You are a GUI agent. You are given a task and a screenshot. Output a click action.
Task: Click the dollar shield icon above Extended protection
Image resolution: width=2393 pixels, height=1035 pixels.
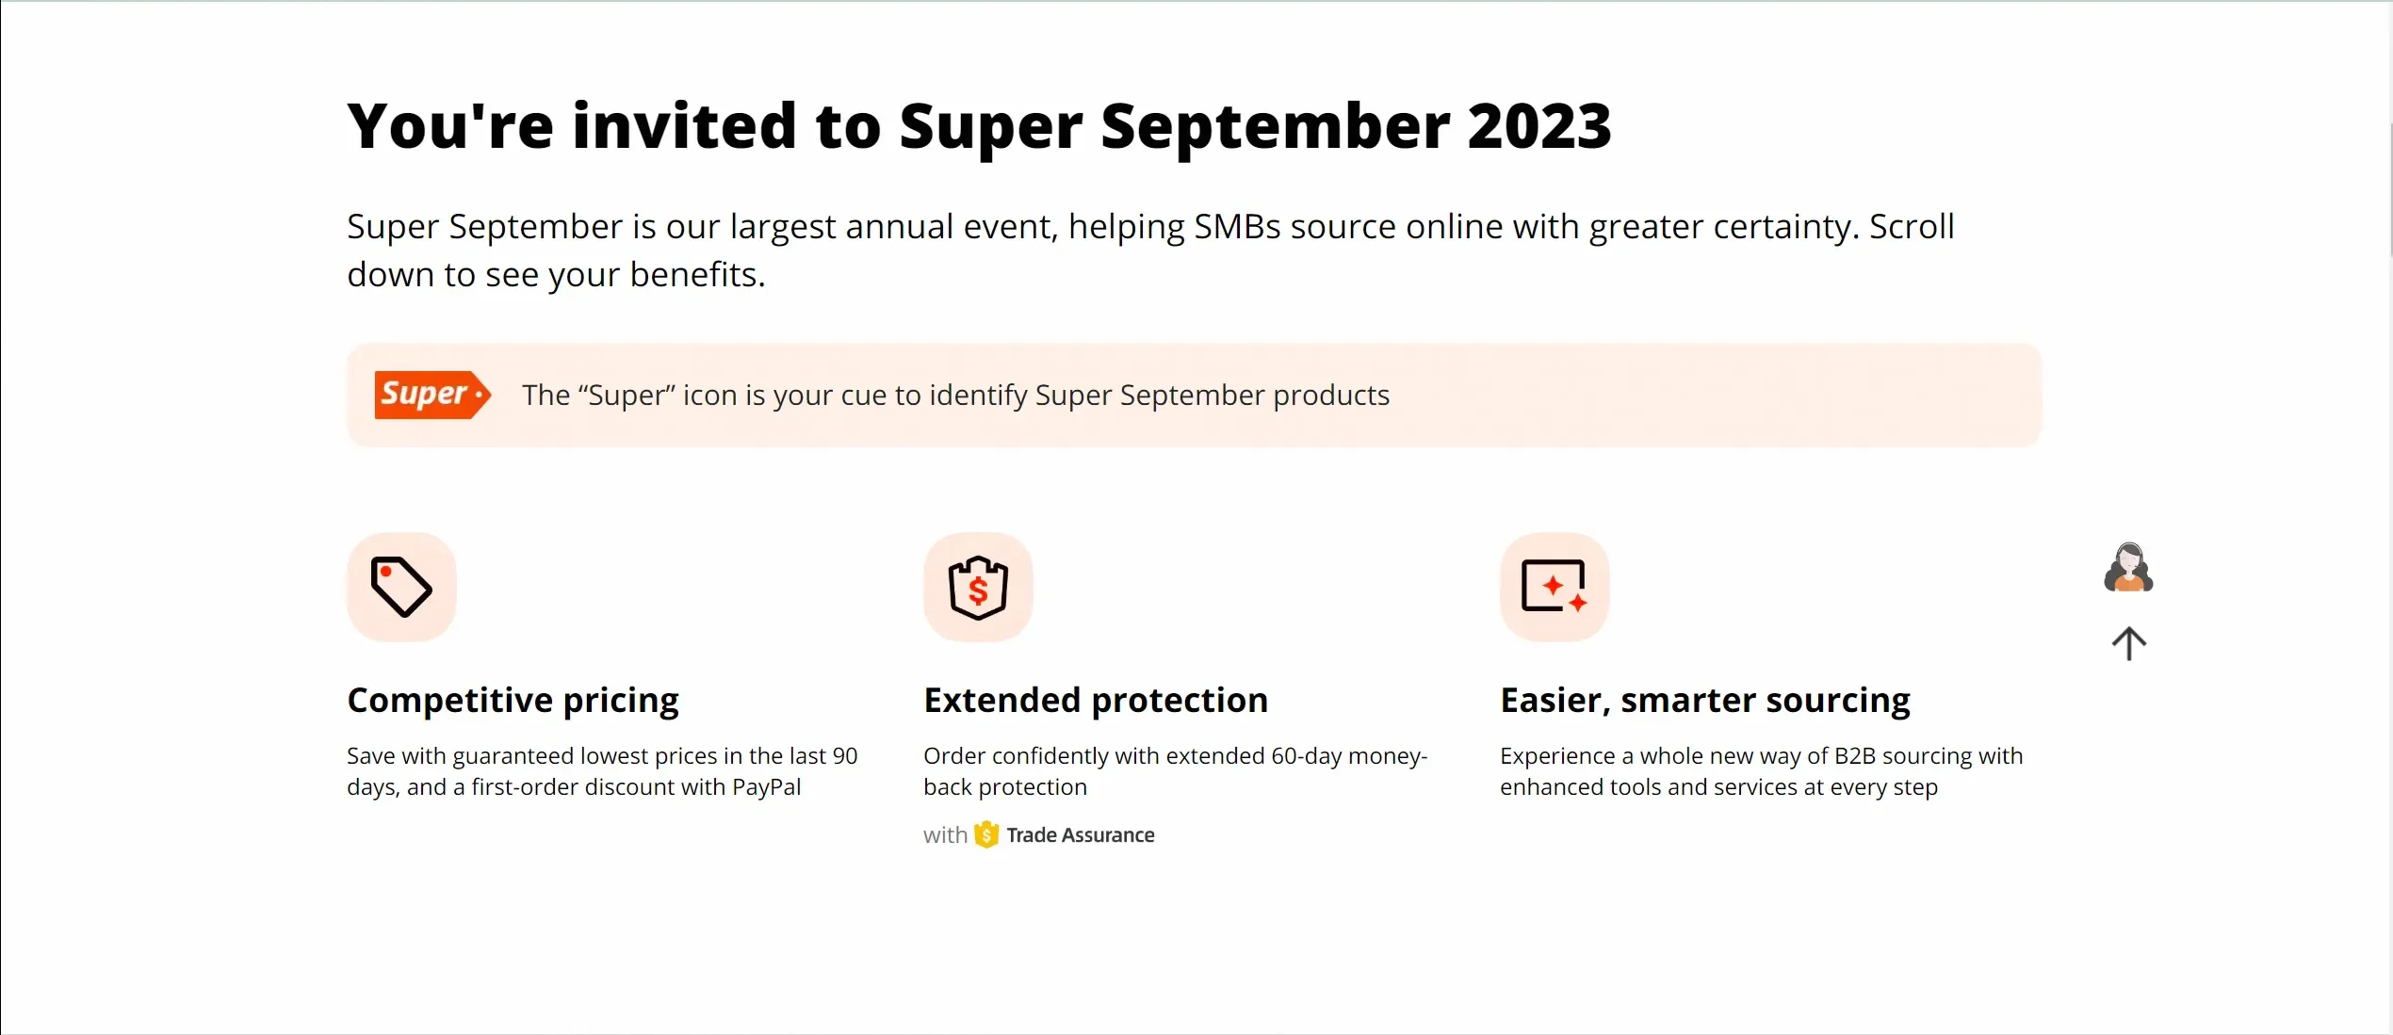click(x=978, y=587)
